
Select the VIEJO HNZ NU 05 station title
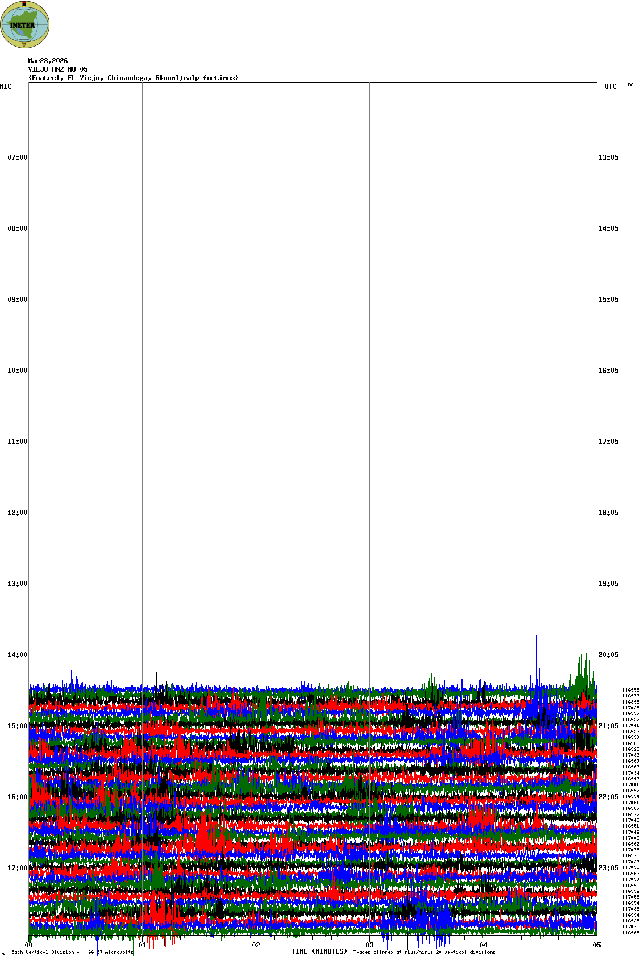click(x=58, y=69)
